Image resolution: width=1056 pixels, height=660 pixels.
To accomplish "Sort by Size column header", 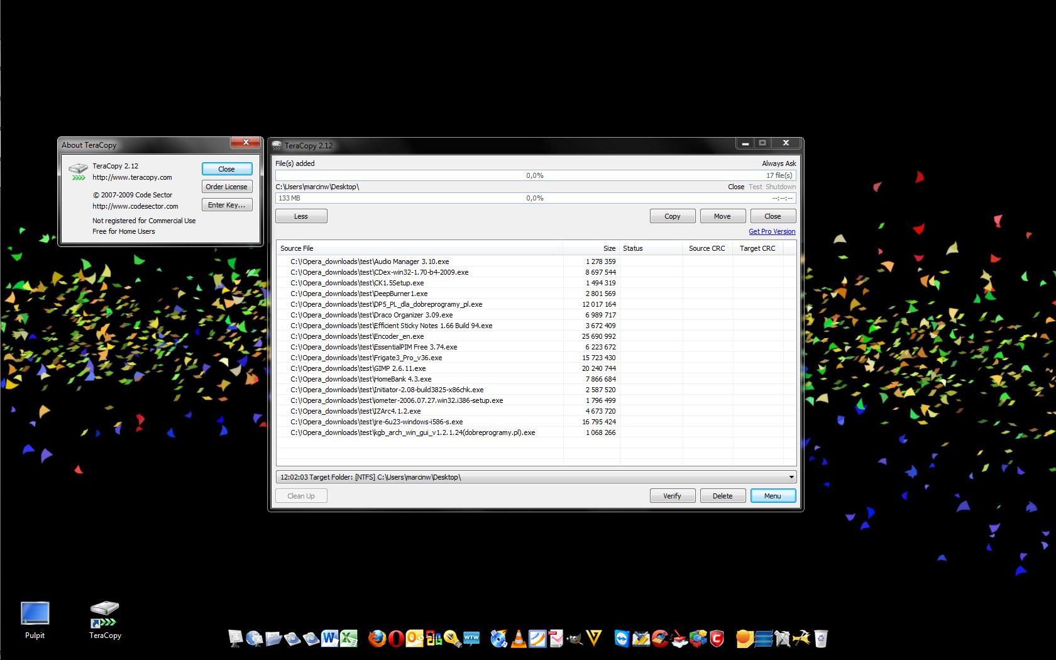I will 591,248.
